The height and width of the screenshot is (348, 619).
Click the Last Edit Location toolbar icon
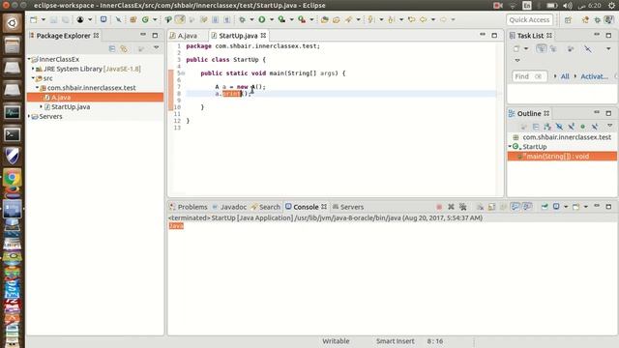coord(411,19)
